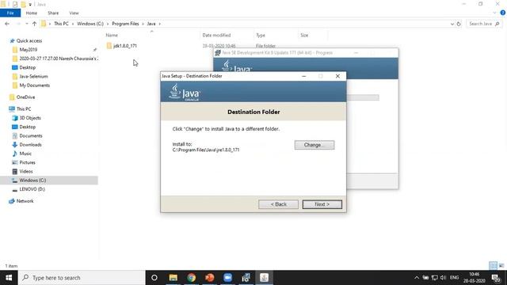The height and width of the screenshot is (285, 507).
Task: Click Change to pick a different folder
Action: pos(314,145)
